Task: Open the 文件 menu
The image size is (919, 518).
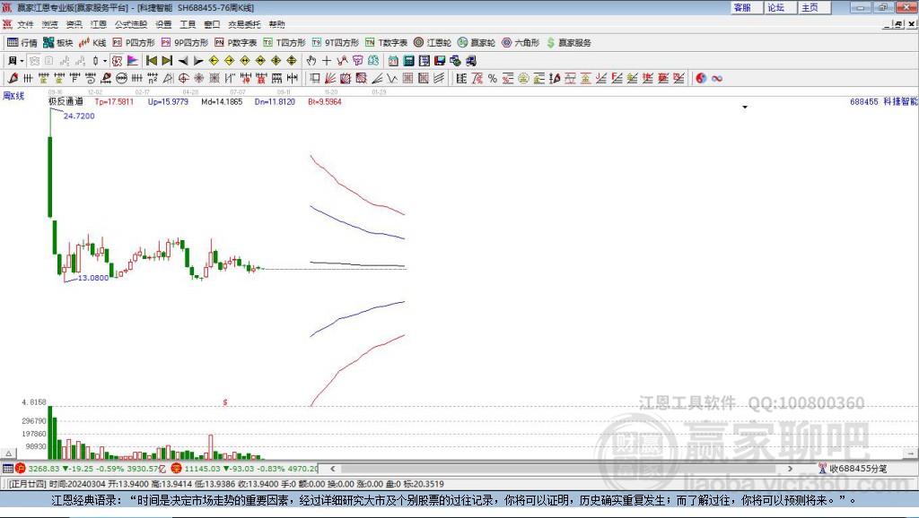Action: [25, 24]
